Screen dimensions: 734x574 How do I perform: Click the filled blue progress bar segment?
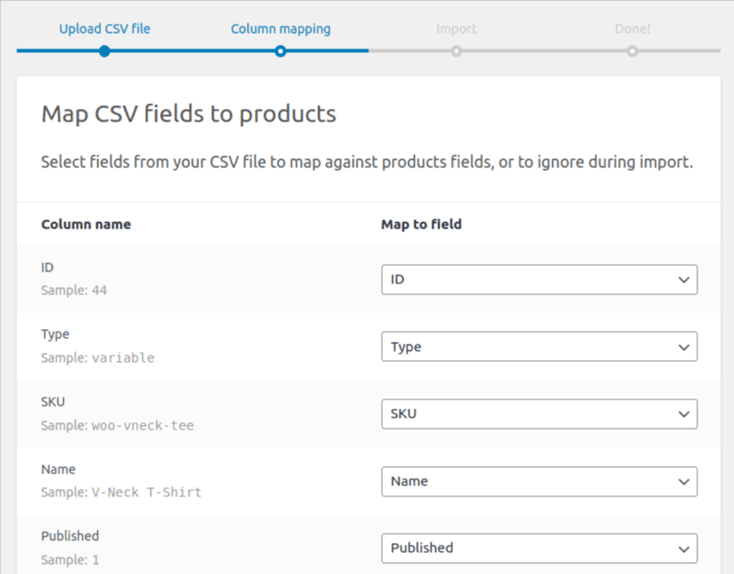pyautogui.click(x=192, y=51)
